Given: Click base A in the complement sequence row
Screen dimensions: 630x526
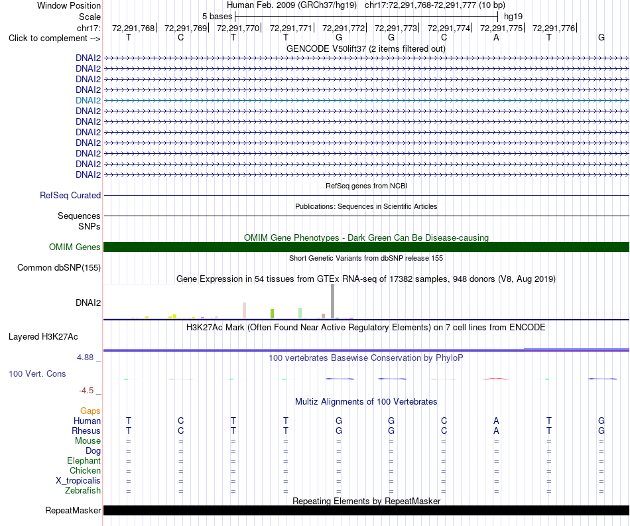Looking at the screenshot, I should coord(496,38).
